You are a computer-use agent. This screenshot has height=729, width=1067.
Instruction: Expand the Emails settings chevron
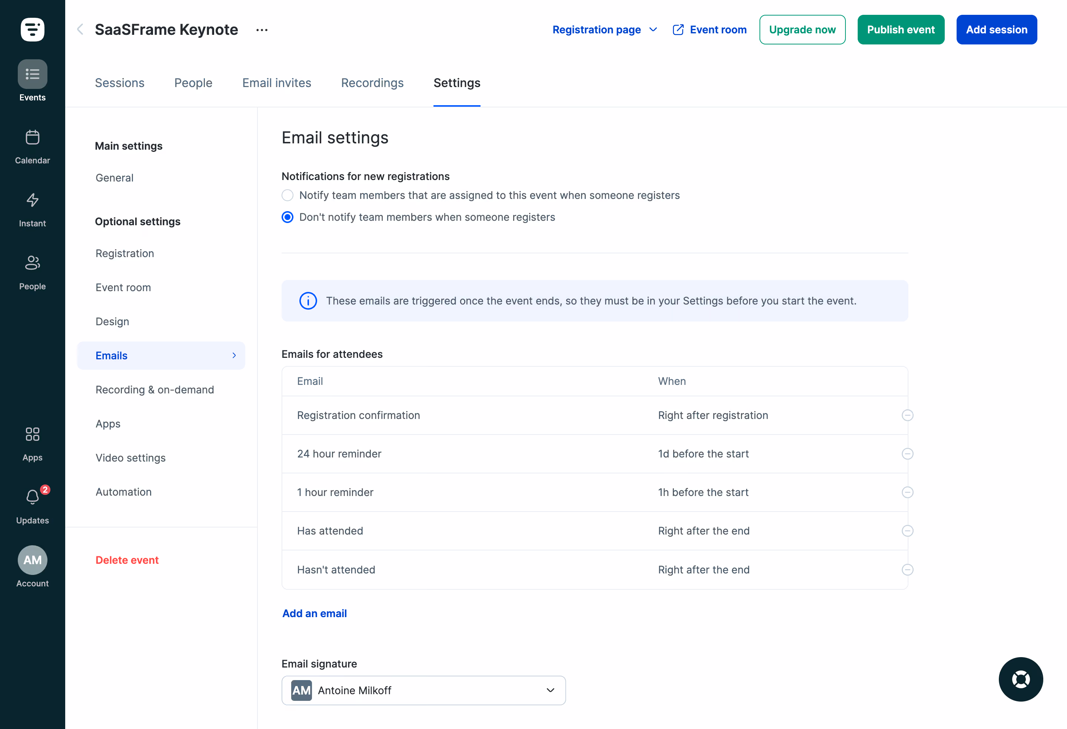[x=234, y=355]
